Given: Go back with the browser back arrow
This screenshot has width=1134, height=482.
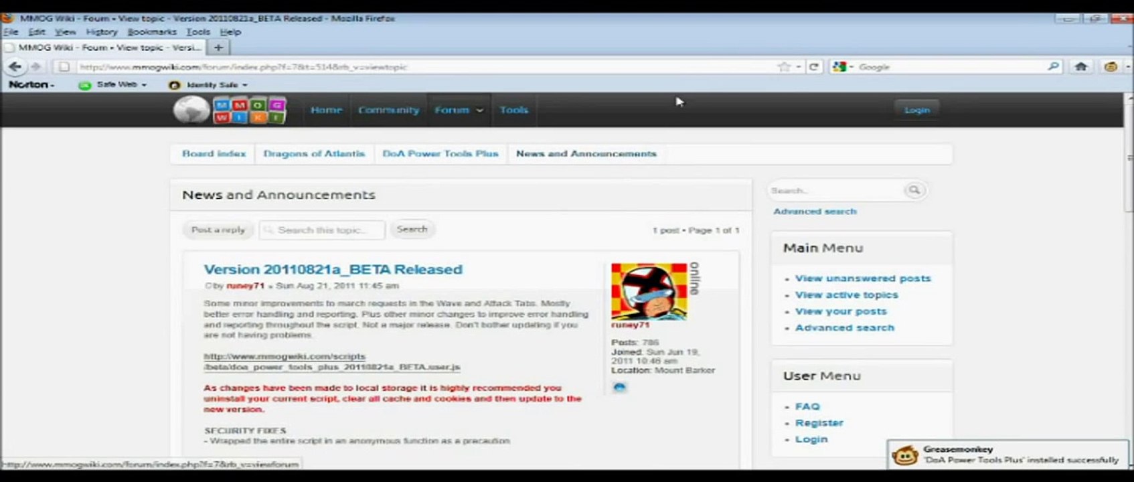Looking at the screenshot, I should pyautogui.click(x=15, y=66).
